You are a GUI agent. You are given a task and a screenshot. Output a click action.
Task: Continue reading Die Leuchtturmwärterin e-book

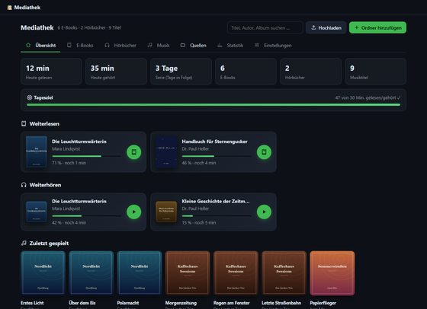pyautogui.click(x=134, y=152)
